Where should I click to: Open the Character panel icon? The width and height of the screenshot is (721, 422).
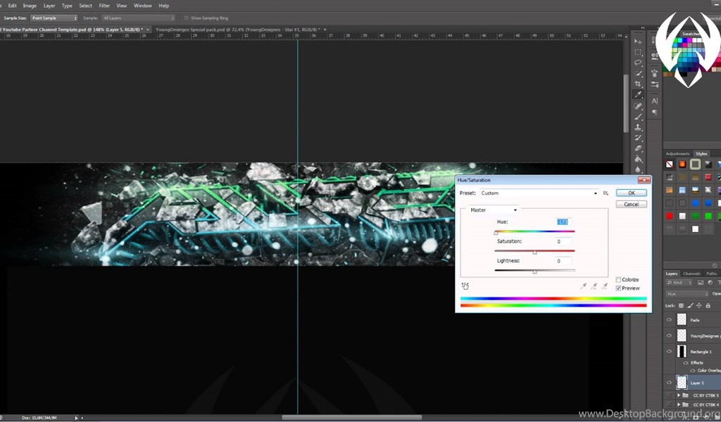pyautogui.click(x=655, y=101)
